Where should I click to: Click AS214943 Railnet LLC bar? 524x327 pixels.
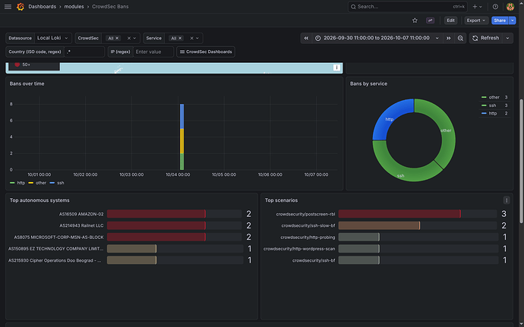[156, 226]
